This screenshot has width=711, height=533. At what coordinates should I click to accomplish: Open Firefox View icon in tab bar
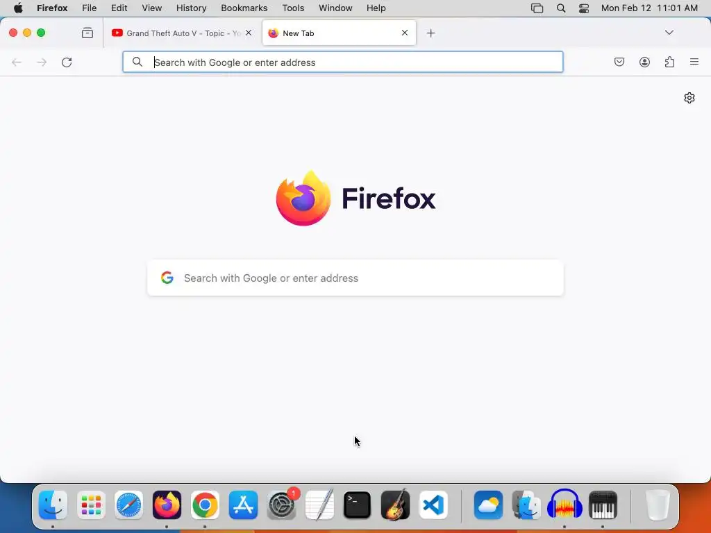pos(87,33)
